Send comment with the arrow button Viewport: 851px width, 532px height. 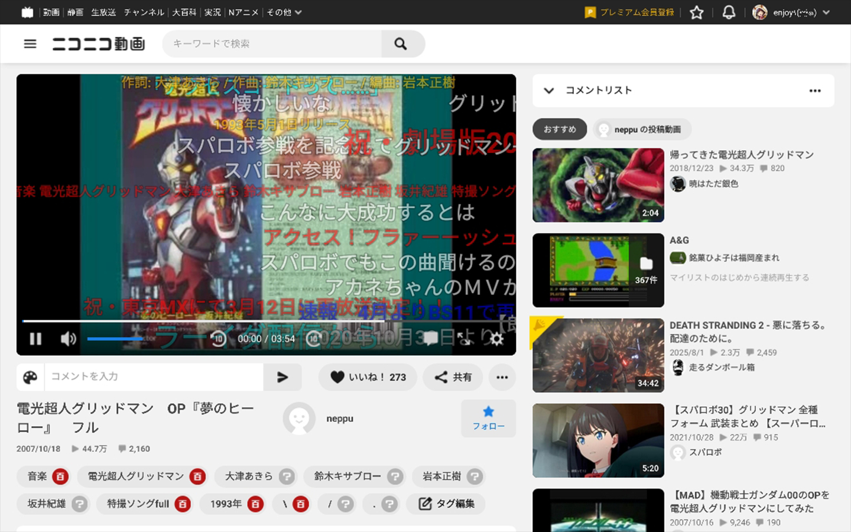tap(282, 377)
